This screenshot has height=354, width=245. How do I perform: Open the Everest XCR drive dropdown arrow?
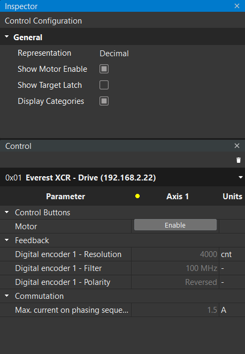click(241, 177)
